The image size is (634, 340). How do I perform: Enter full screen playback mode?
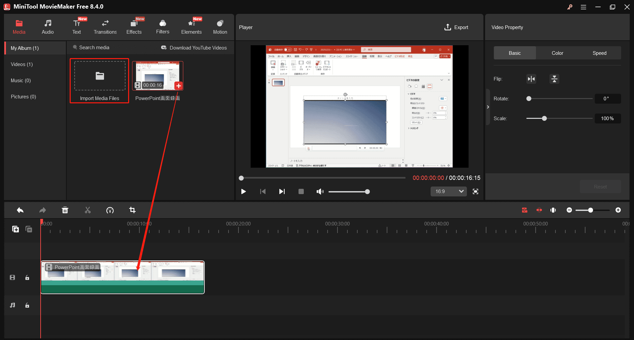point(475,191)
